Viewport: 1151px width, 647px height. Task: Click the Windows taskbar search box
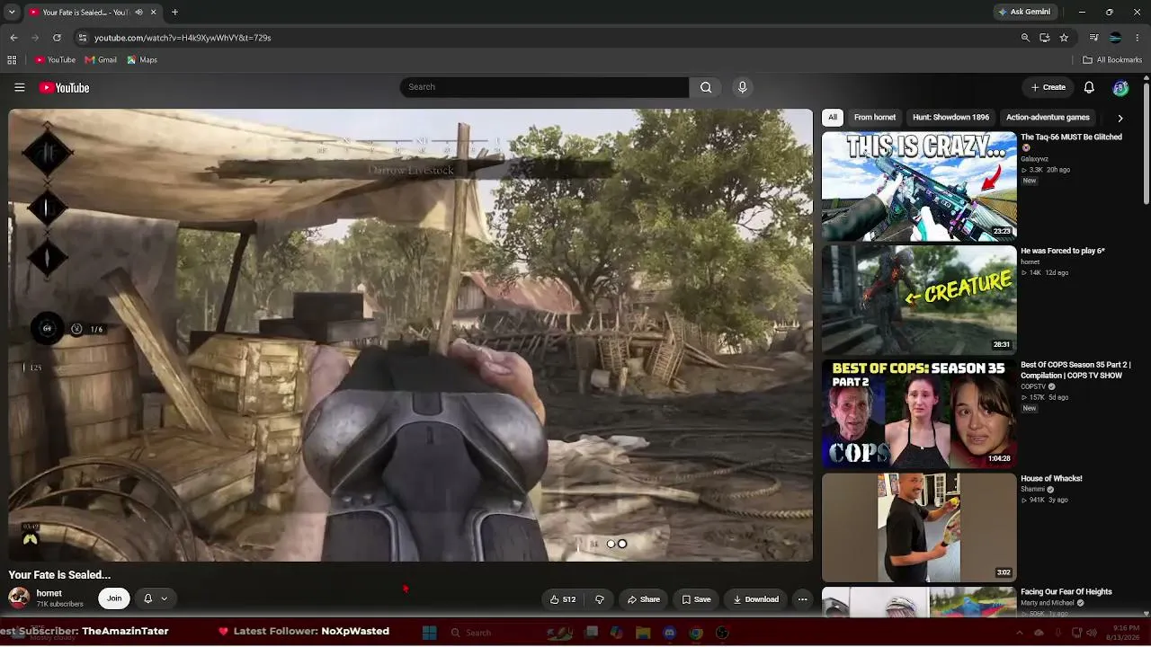pyautogui.click(x=495, y=633)
